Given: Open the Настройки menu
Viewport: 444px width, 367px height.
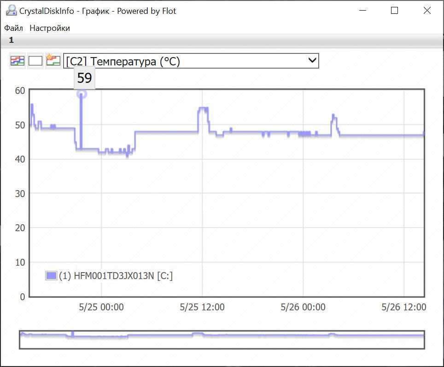Looking at the screenshot, I should tap(50, 28).
